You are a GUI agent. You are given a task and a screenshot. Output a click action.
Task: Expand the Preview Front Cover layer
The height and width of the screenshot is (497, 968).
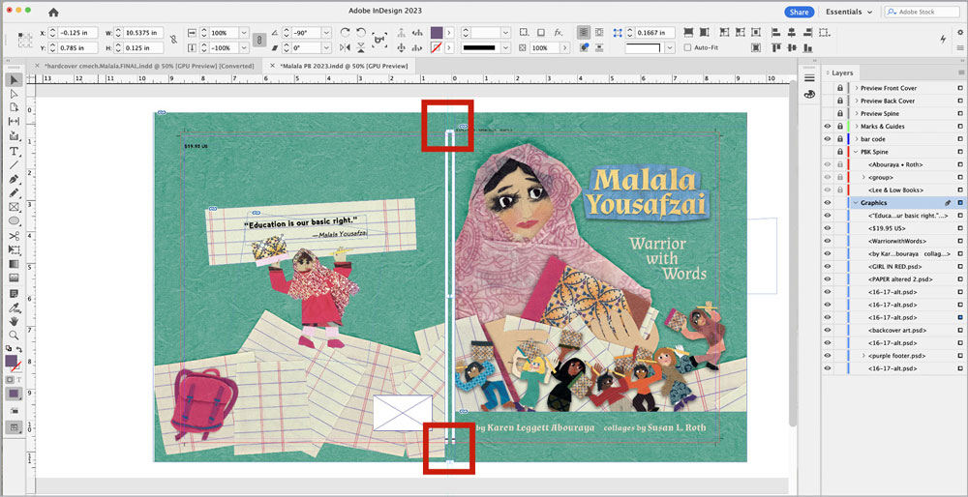click(x=857, y=88)
